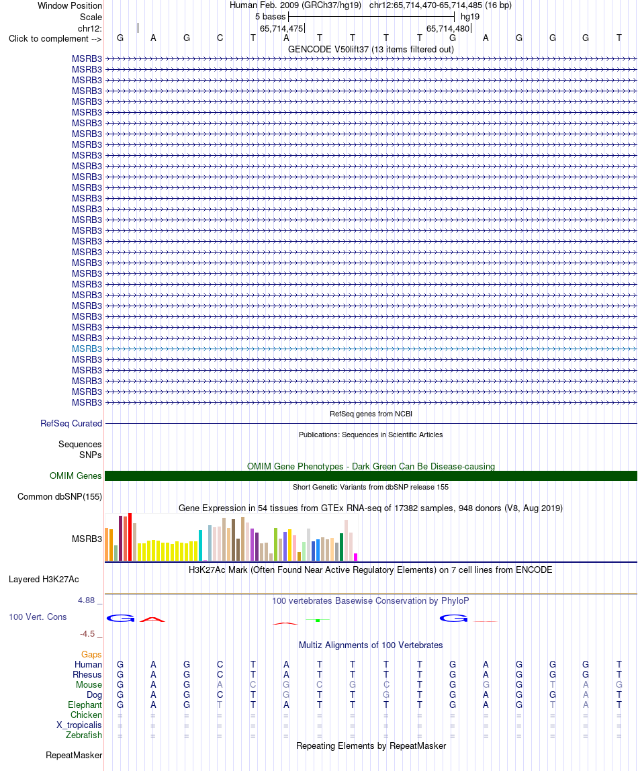Click the 65,714,480 position marker
Viewport: 638px width, 771px height.
coord(448,28)
